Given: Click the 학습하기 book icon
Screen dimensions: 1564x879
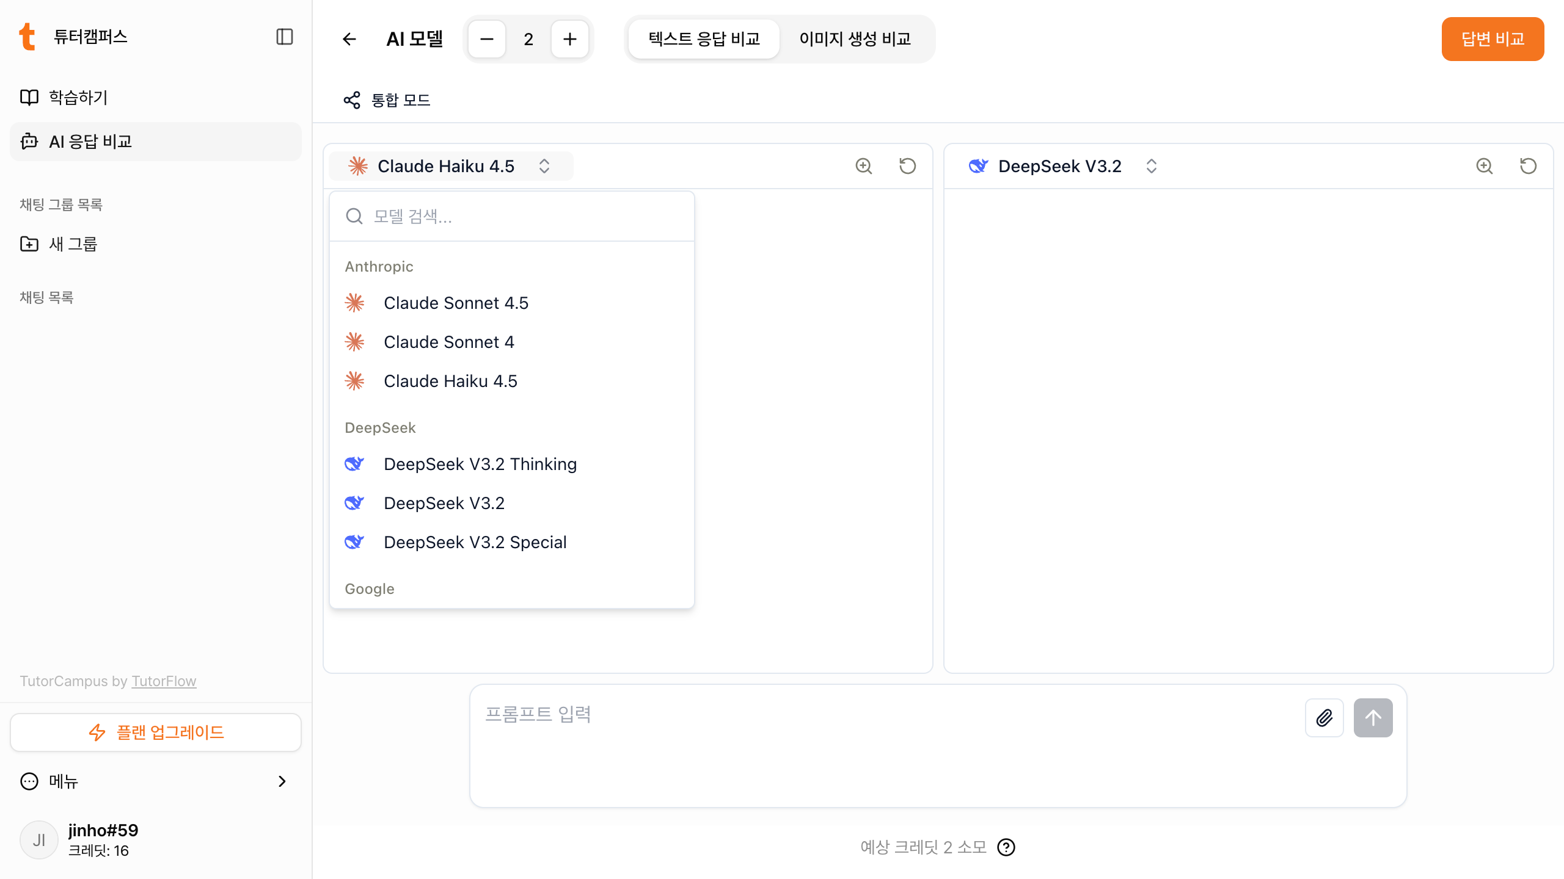Looking at the screenshot, I should tap(29, 98).
